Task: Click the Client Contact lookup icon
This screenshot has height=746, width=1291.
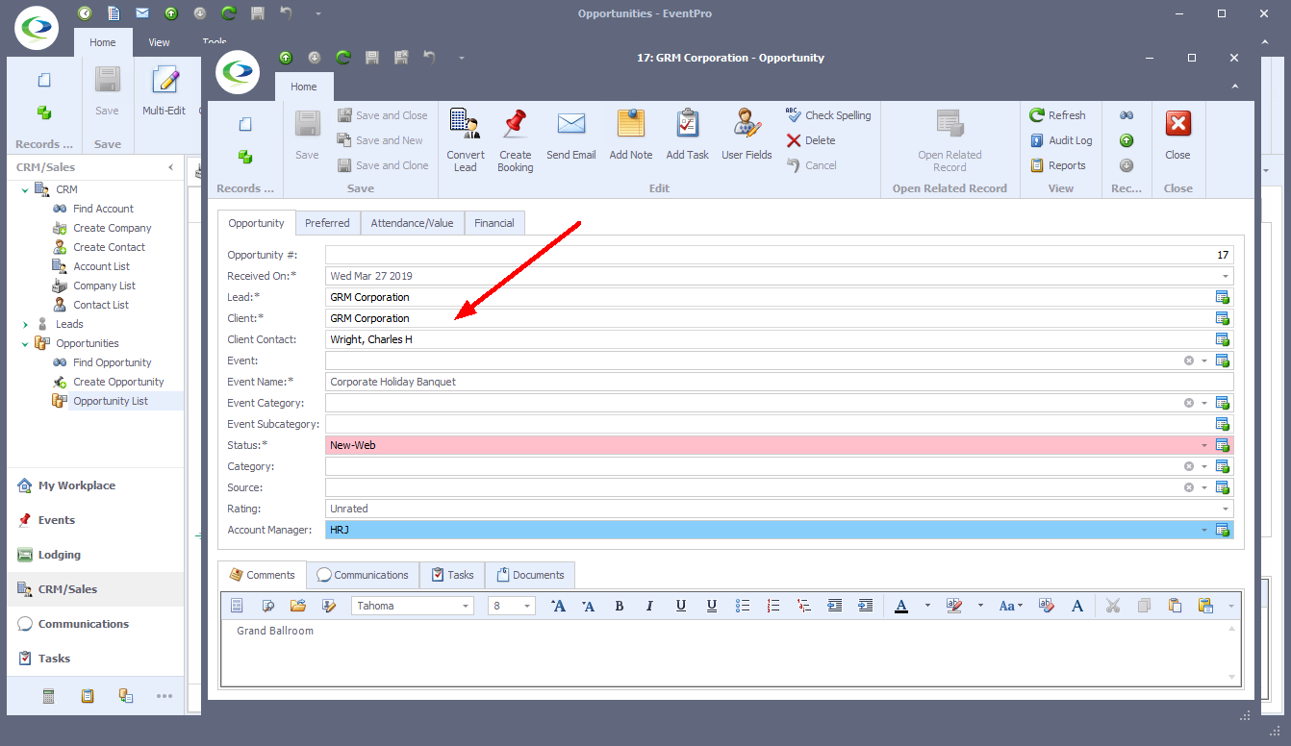Action: pos(1223,339)
